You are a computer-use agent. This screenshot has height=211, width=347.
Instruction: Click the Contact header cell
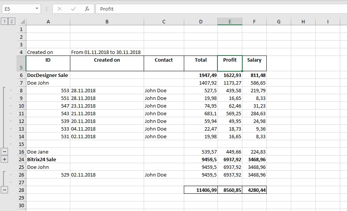coord(164,64)
